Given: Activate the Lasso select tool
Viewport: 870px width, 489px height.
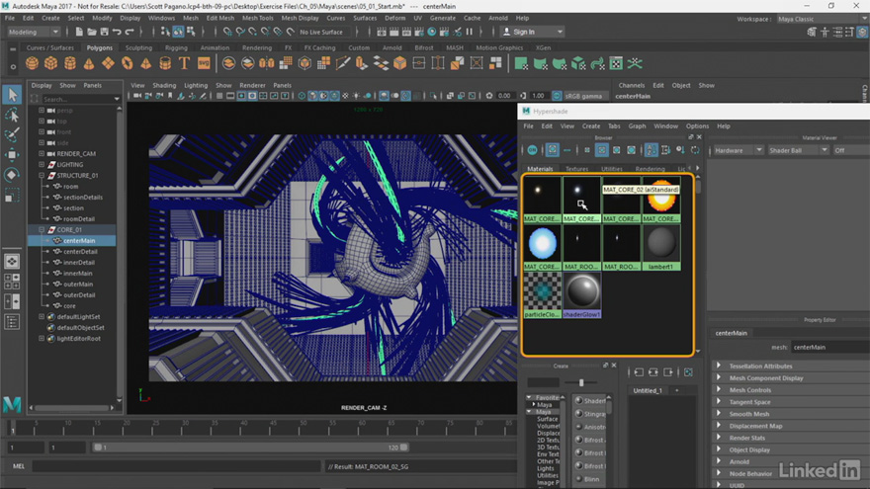Looking at the screenshot, I should click(12, 115).
